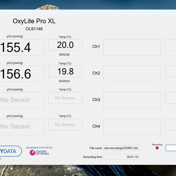Click the 20.0 temperature reading
176x176 pixels.
tap(65, 45)
